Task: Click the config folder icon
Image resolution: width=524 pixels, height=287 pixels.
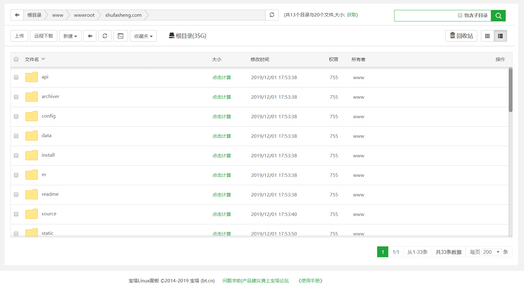Action: click(x=32, y=116)
